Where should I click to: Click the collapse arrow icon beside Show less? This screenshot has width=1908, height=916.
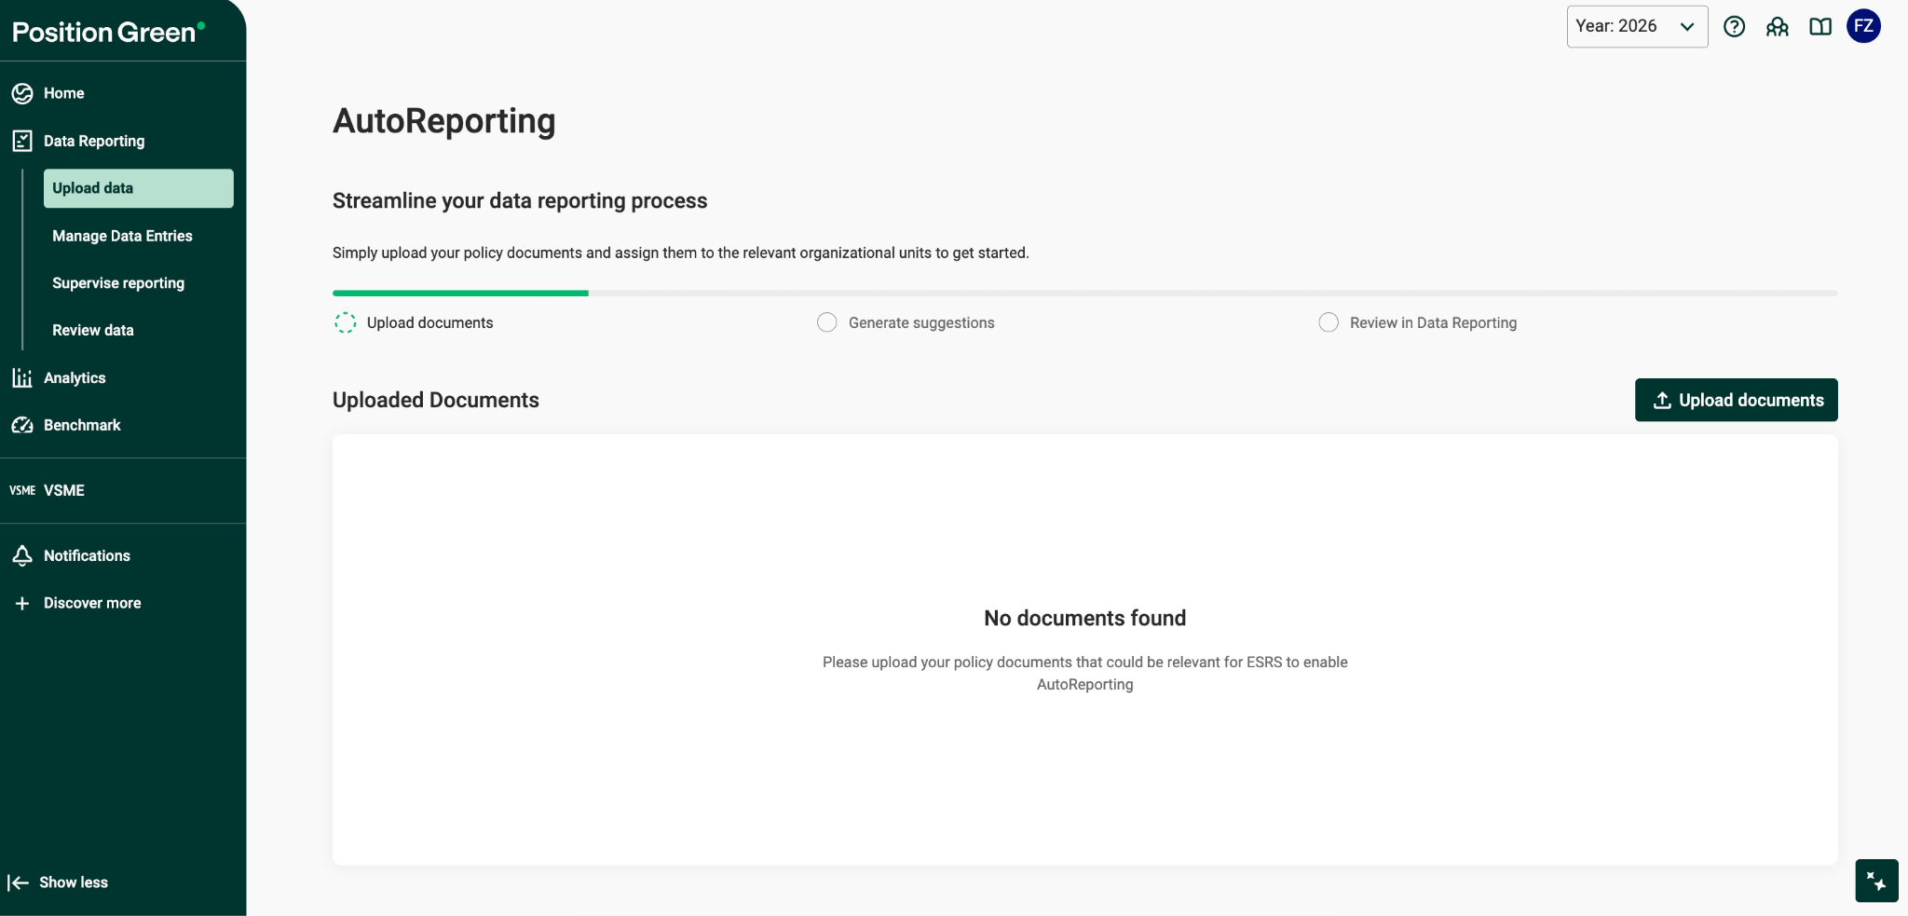coord(18,882)
